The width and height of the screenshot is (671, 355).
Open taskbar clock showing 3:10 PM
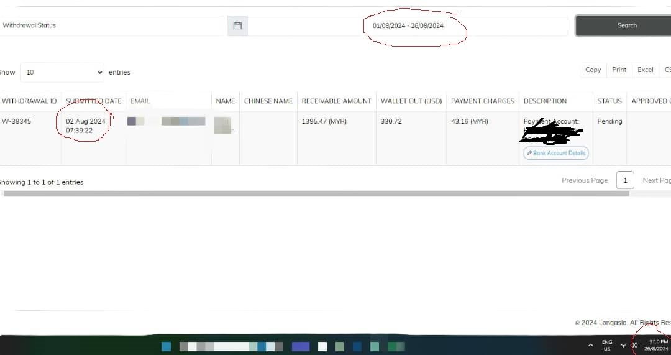pyautogui.click(x=657, y=345)
